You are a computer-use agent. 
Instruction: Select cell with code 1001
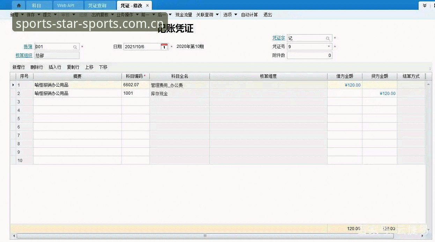[x=135, y=93]
